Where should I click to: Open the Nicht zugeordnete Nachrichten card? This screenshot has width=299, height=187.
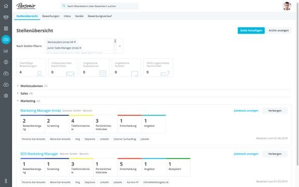tap(158, 68)
